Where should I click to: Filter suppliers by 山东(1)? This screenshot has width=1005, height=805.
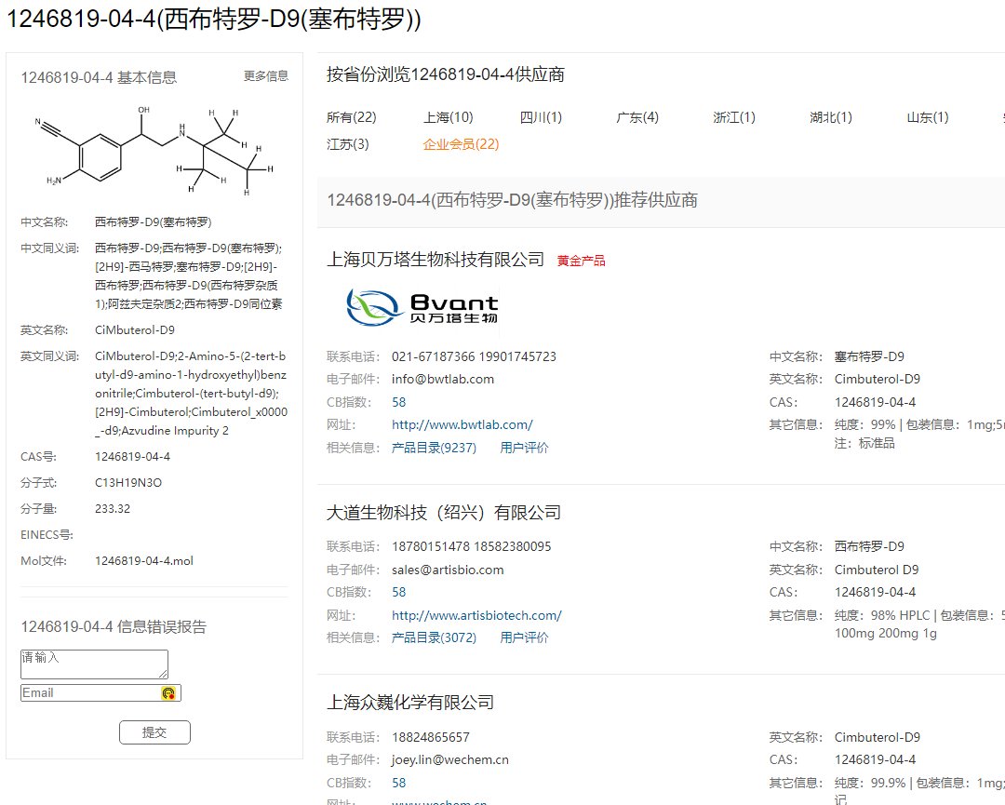point(928,117)
